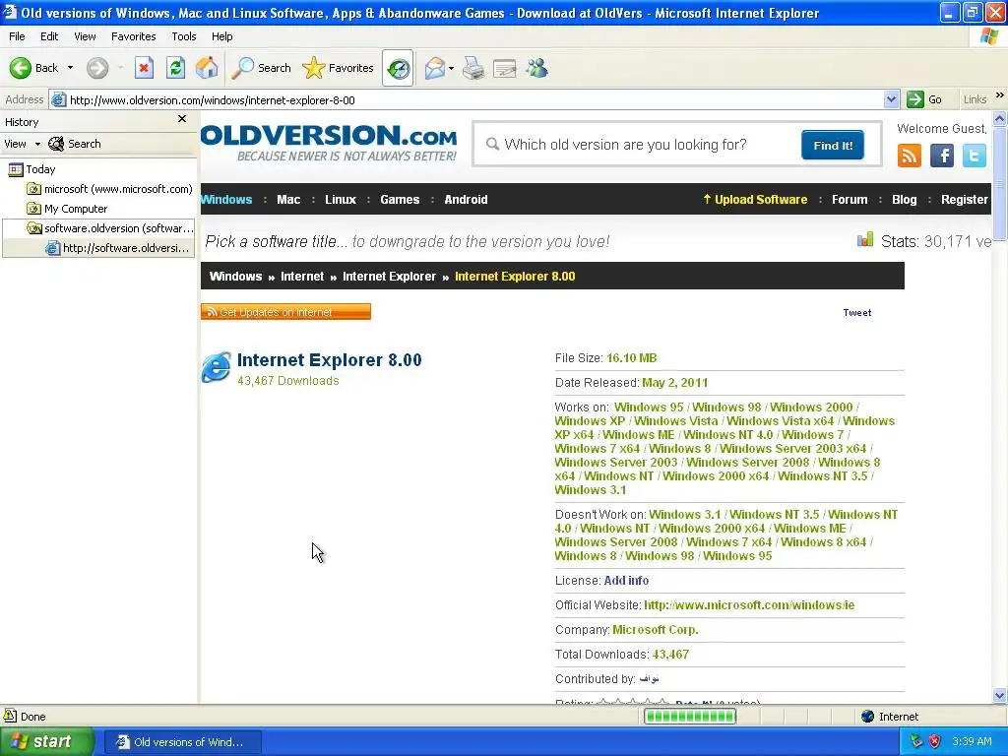Open the toolbar Search button
Image resolution: width=1008 pixels, height=756 pixels.
click(261, 68)
